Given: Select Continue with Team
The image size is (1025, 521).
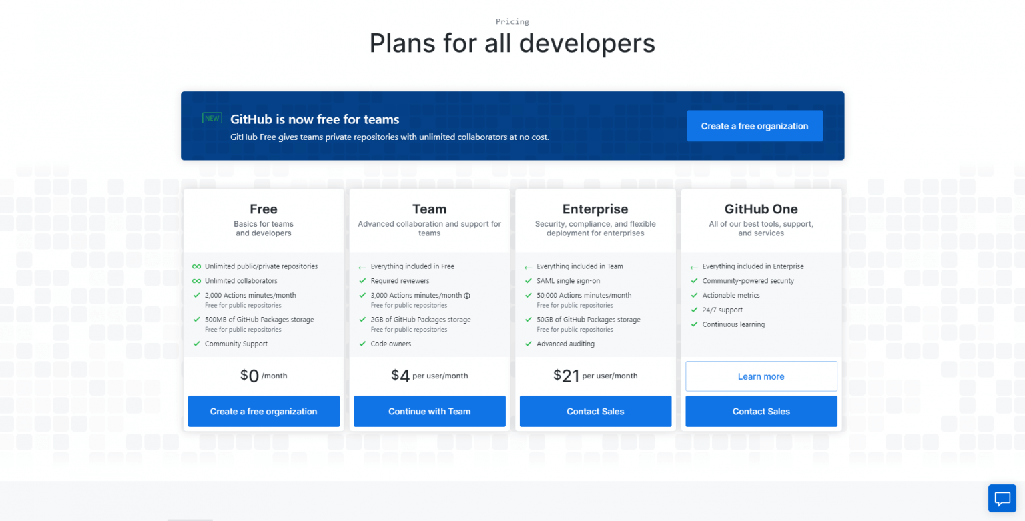Looking at the screenshot, I should pos(429,411).
